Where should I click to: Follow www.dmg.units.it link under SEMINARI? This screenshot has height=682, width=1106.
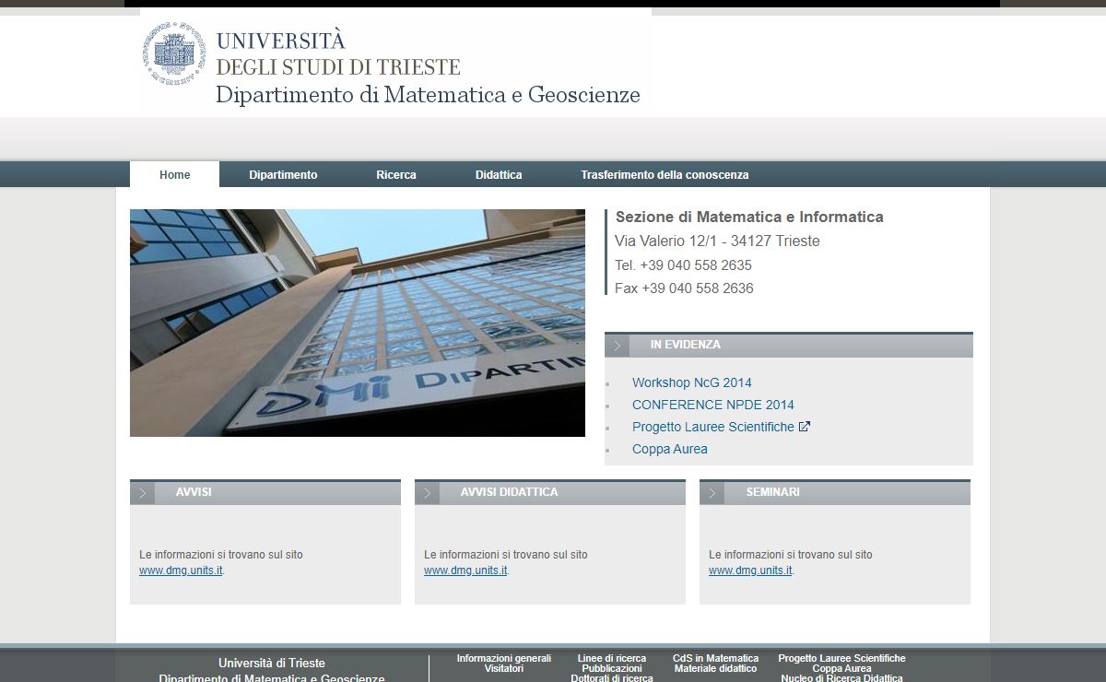pos(750,570)
